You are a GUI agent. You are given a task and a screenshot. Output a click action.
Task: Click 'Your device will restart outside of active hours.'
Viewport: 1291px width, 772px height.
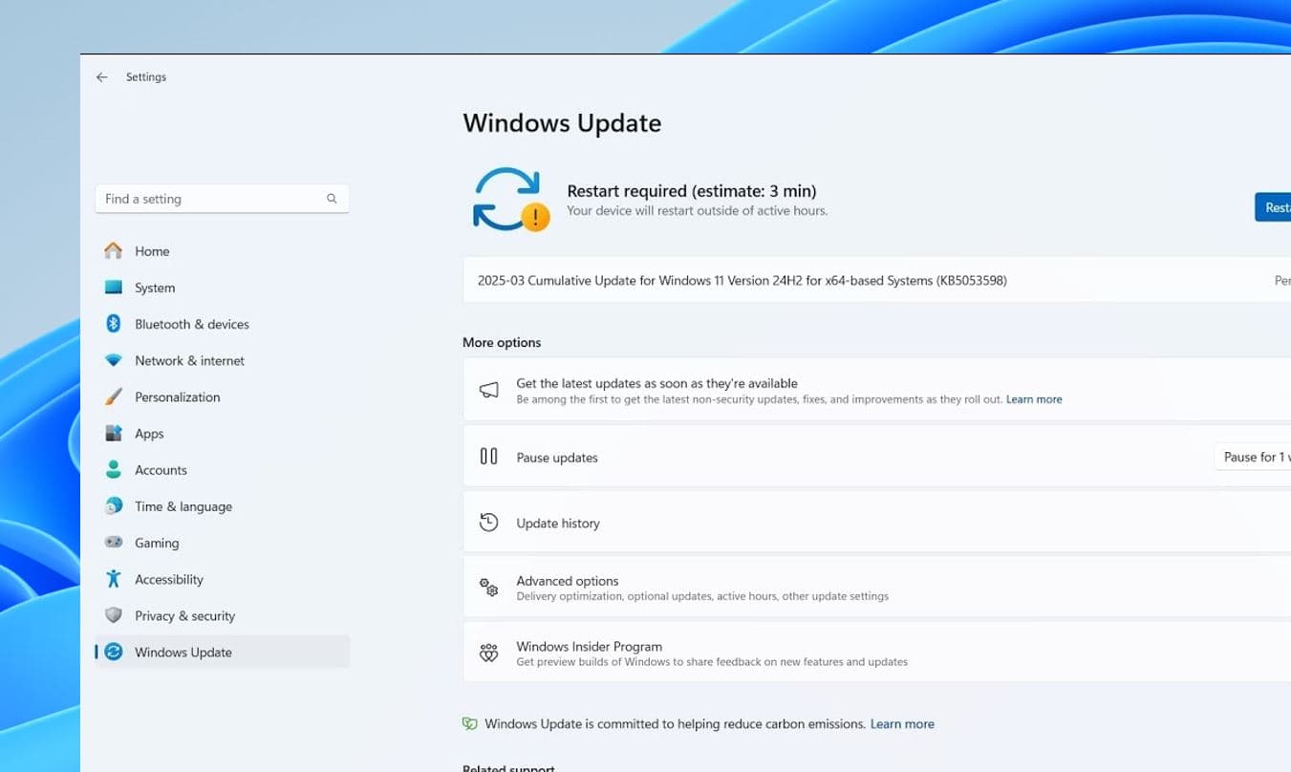(698, 211)
